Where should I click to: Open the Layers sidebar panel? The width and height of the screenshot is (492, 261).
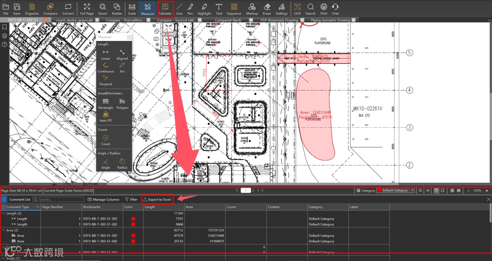[5, 35]
